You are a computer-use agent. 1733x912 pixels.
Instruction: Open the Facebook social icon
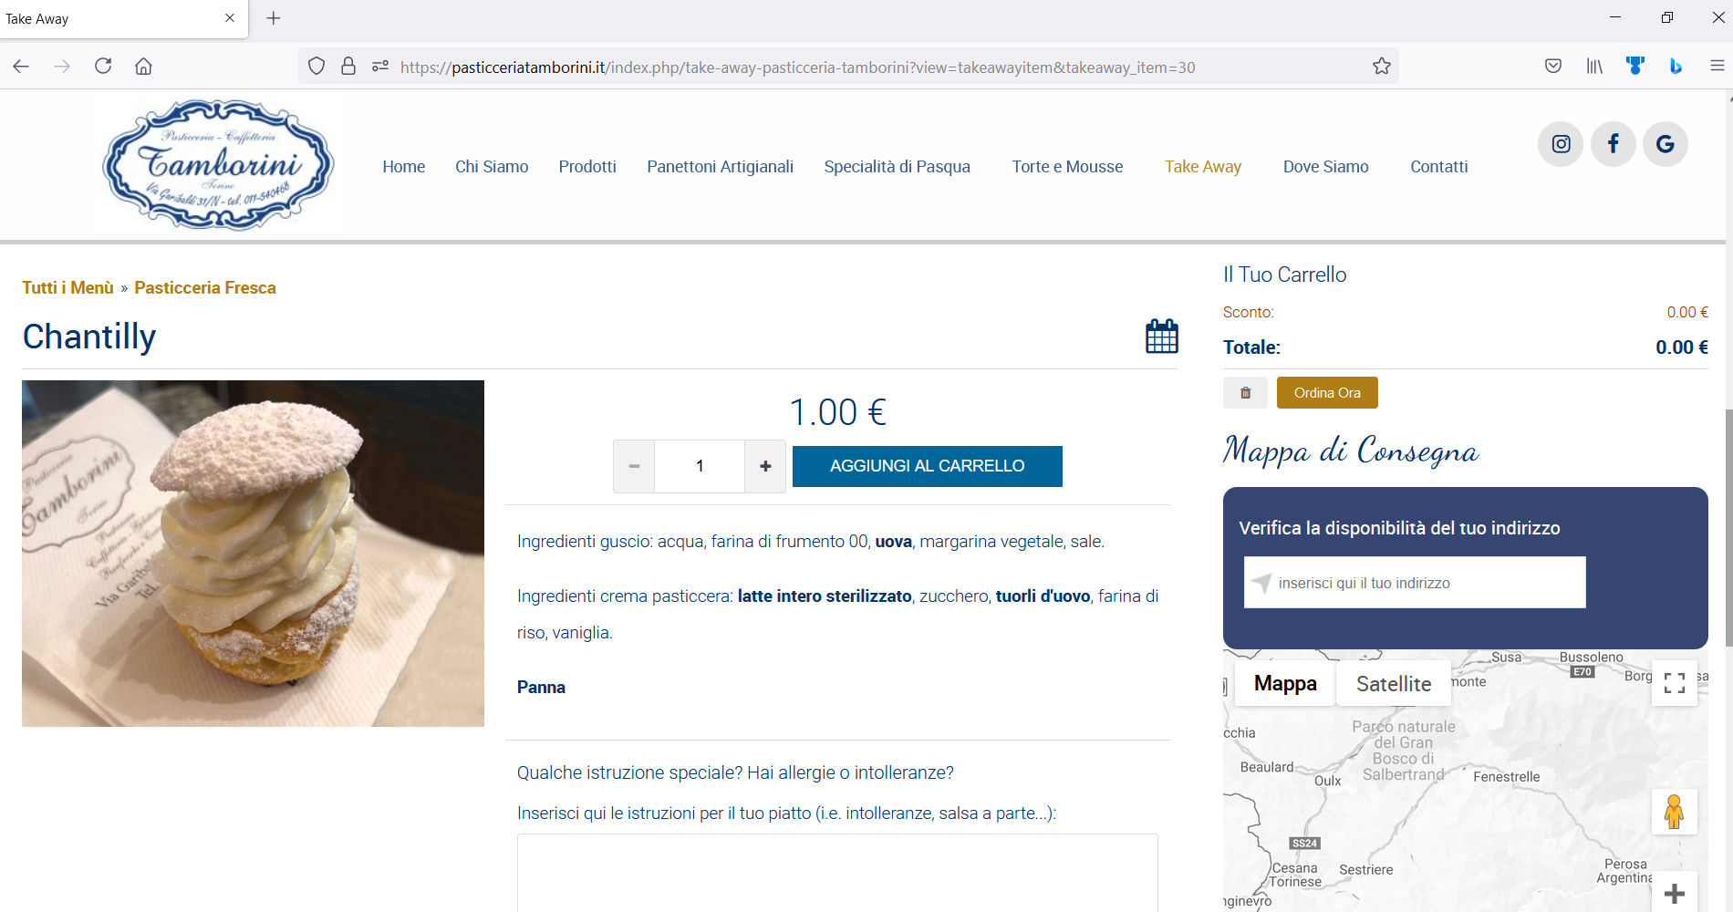coord(1613,144)
